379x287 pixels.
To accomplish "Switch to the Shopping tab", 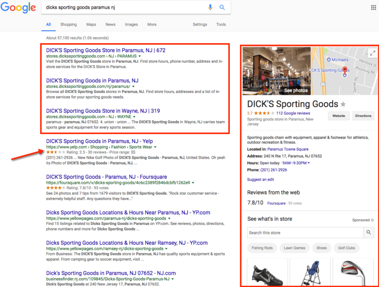I will click(68, 24).
